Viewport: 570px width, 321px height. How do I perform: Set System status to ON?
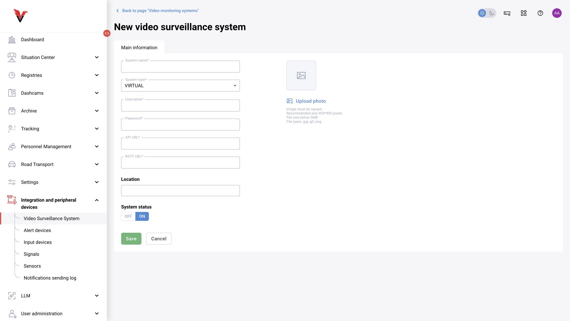point(142,216)
